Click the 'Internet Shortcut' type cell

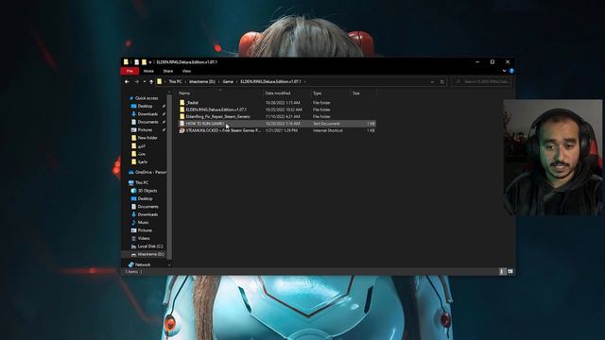click(328, 130)
